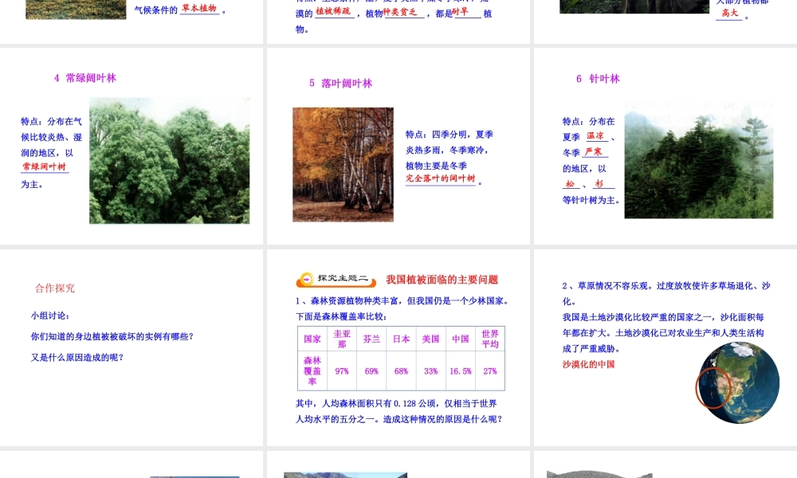
Task: Click the row label 森林覆盖率
Action: (x=312, y=370)
